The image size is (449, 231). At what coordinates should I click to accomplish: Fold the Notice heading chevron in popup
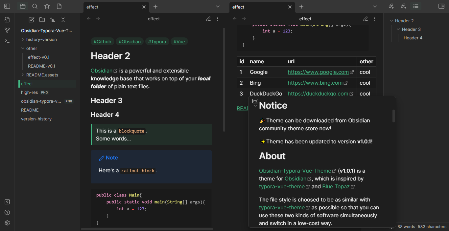click(255, 106)
